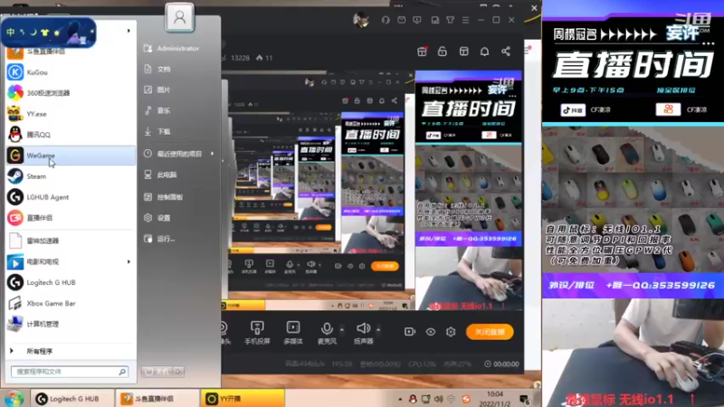724x407 pixels.
Task: Toggle the 麦克风 microphone
Action: [x=327, y=333]
